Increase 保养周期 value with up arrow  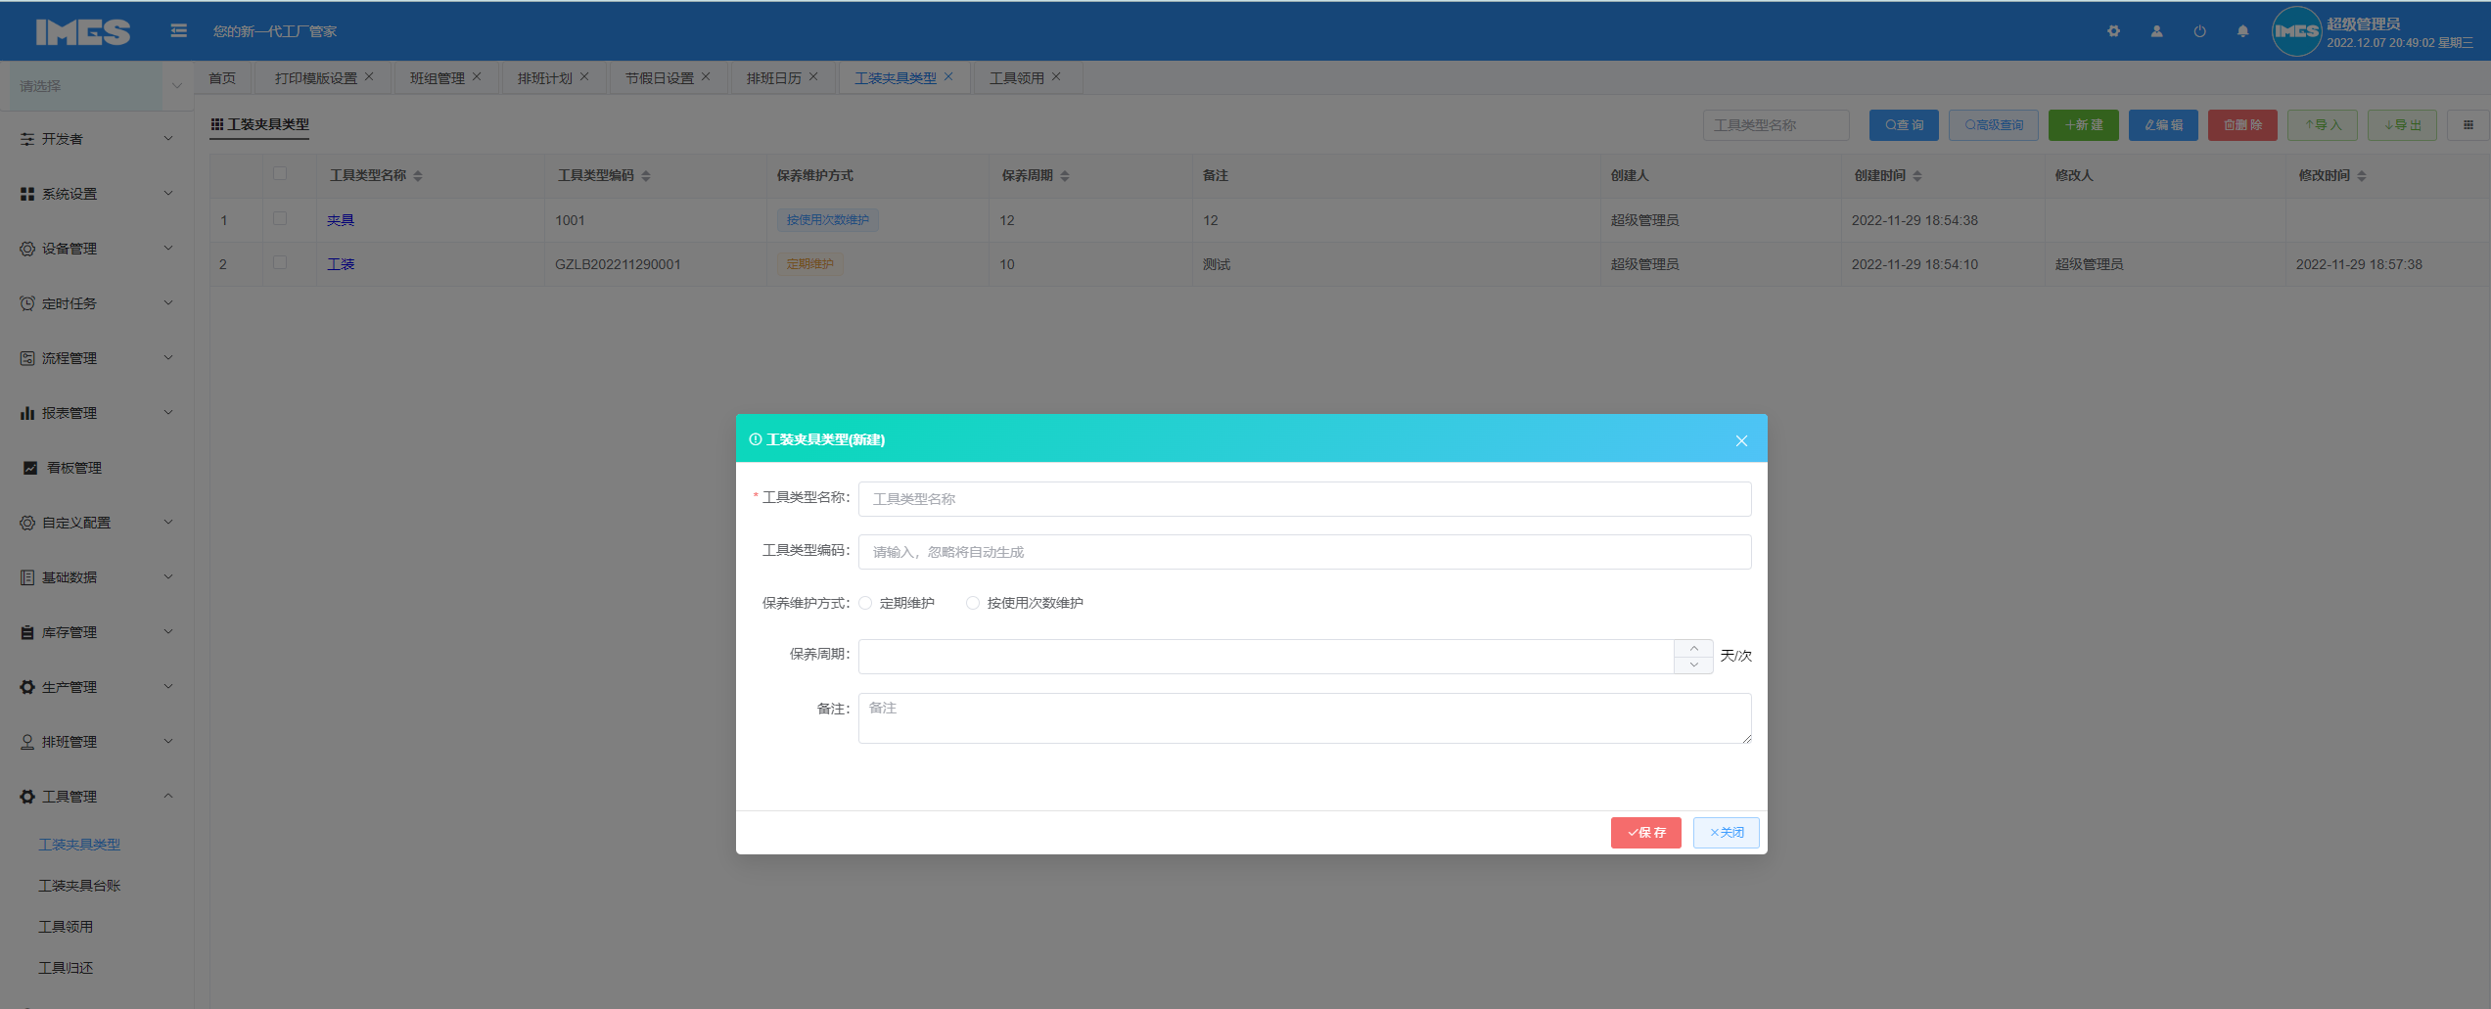(1693, 648)
